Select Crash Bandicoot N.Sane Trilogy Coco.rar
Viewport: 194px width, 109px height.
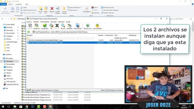click(x=37, y=97)
